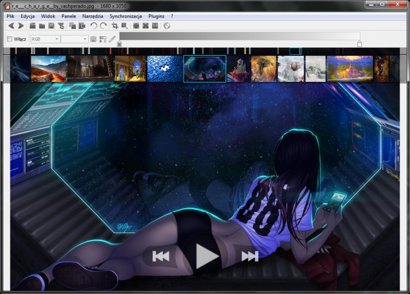The width and height of the screenshot is (410, 294).
Task: Open the Widok menu
Action: 48,16
